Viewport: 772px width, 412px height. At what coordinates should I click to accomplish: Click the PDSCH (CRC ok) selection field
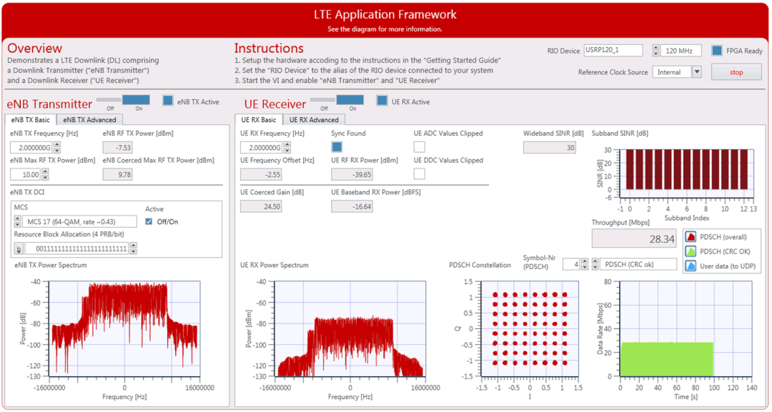pyautogui.click(x=638, y=264)
